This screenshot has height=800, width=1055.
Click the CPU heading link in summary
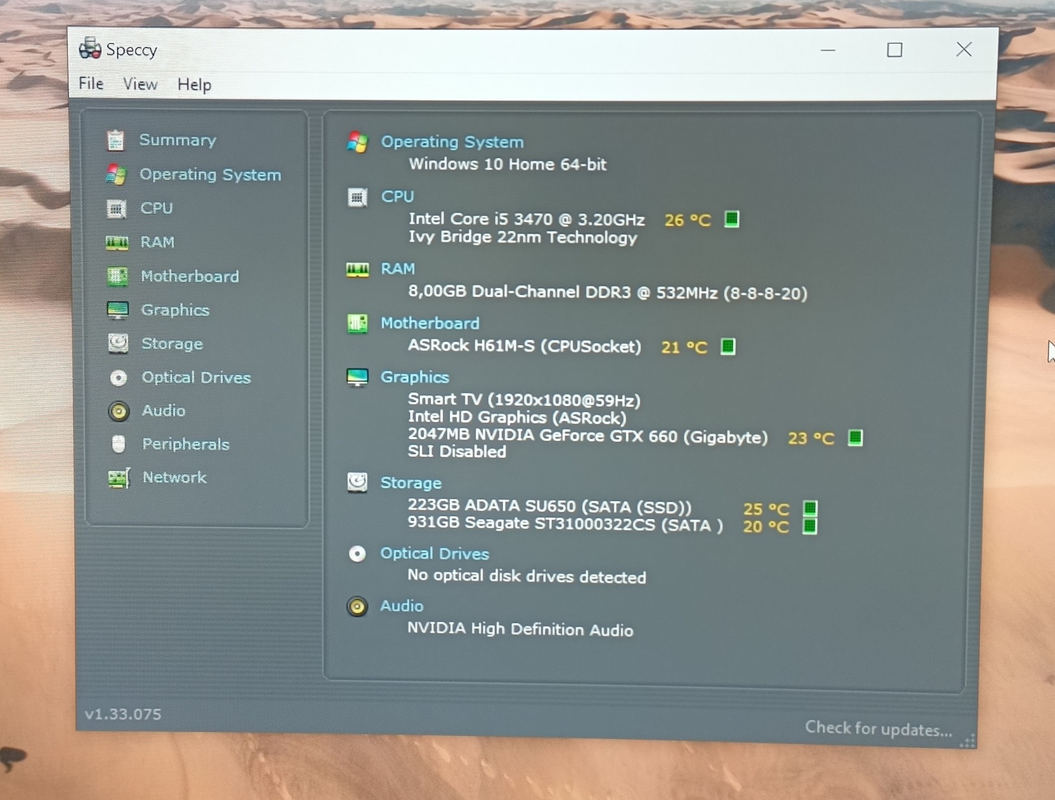(x=397, y=197)
